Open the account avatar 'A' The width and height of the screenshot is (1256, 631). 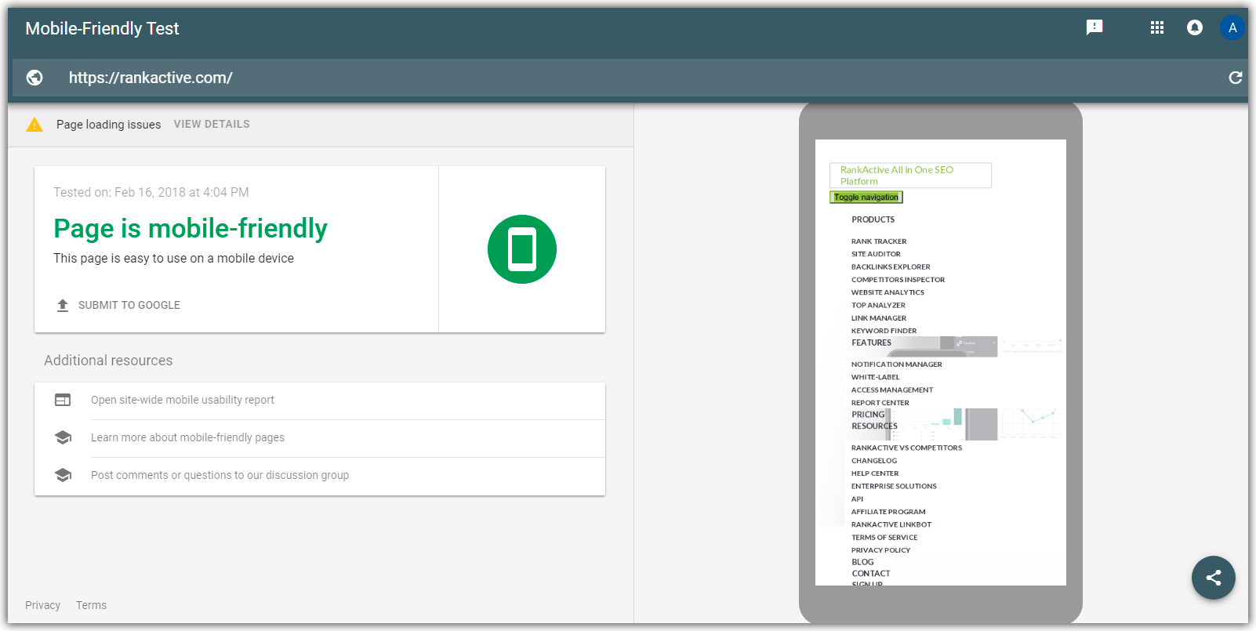tap(1232, 28)
